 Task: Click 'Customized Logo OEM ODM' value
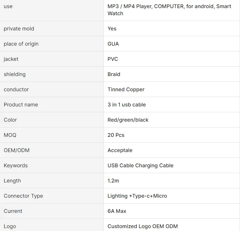pos(143,226)
